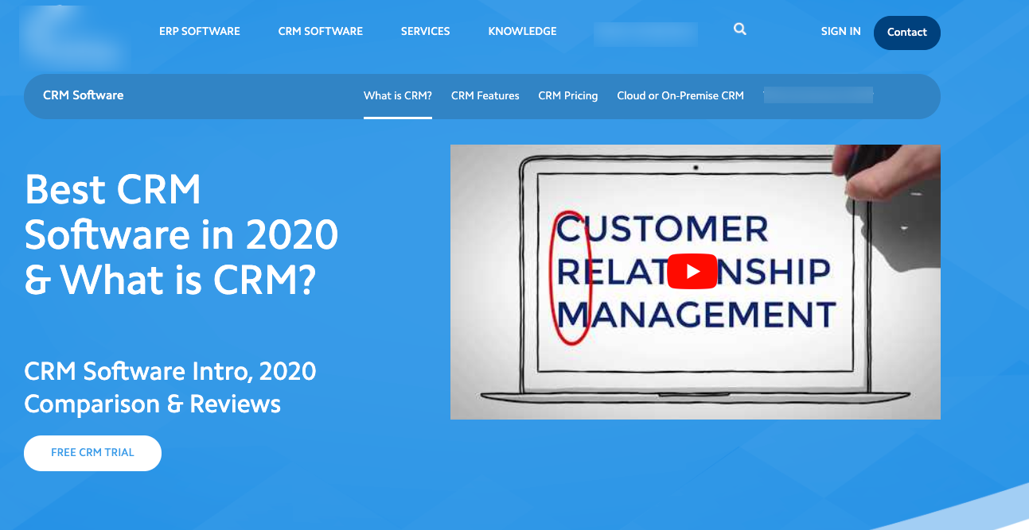Go to CRM Features tab
This screenshot has height=530, width=1029.
pos(485,96)
